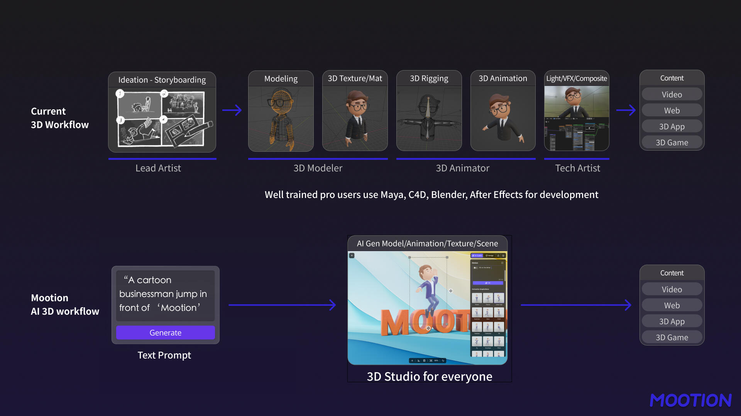Click the Ideation - Storyboarding card
This screenshot has height=416, width=741.
162,112
